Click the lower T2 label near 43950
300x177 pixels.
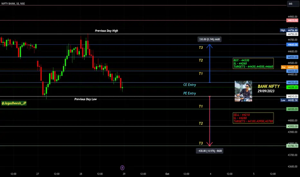click(201, 124)
